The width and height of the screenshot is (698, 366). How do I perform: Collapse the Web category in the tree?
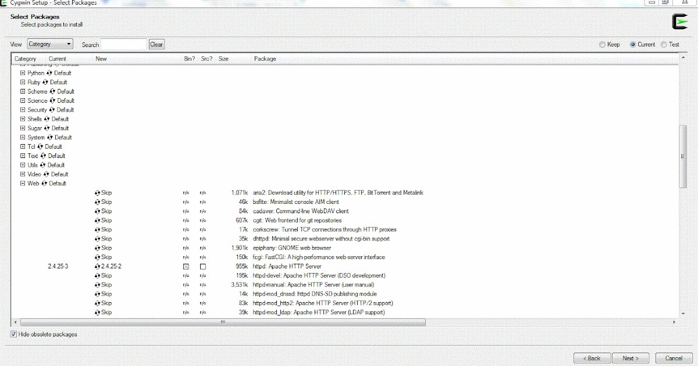click(22, 183)
